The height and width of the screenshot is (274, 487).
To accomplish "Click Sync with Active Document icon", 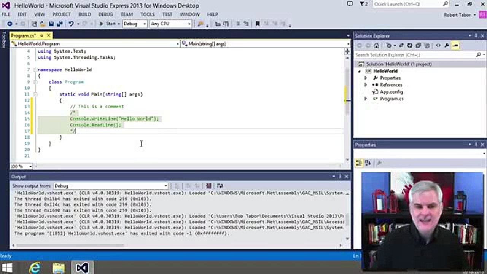I will click(401, 46).
